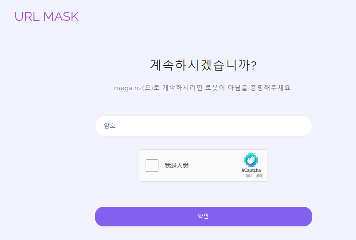Focus the 암호 password input field
This screenshot has height=240, width=356.
click(x=204, y=126)
